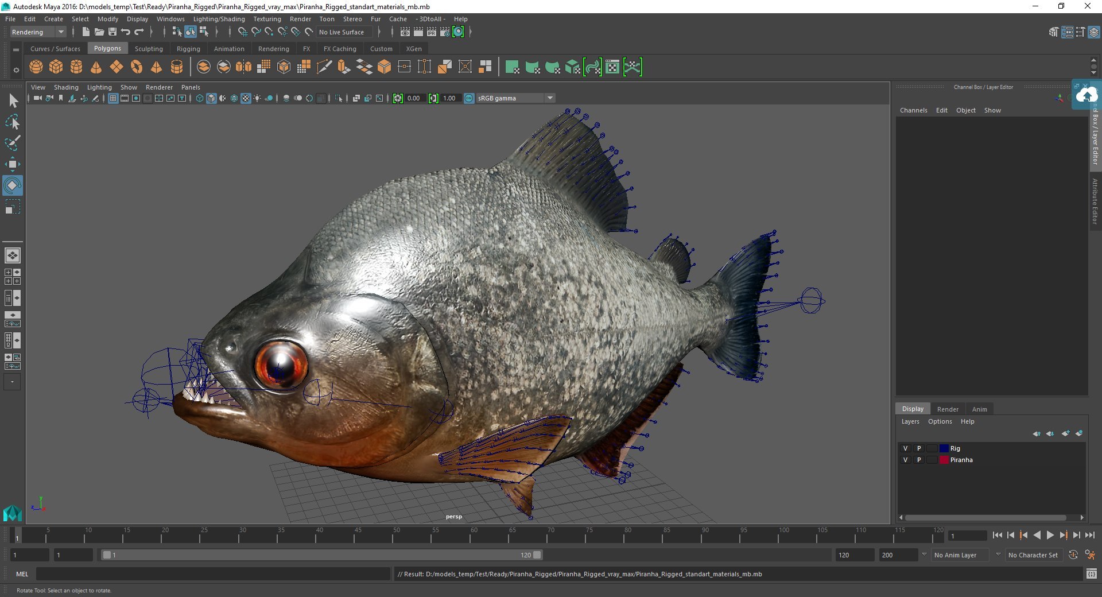Click the shelf scroll down arrow

tap(1093, 73)
